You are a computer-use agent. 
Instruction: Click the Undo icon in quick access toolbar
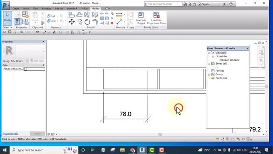(22, 32)
